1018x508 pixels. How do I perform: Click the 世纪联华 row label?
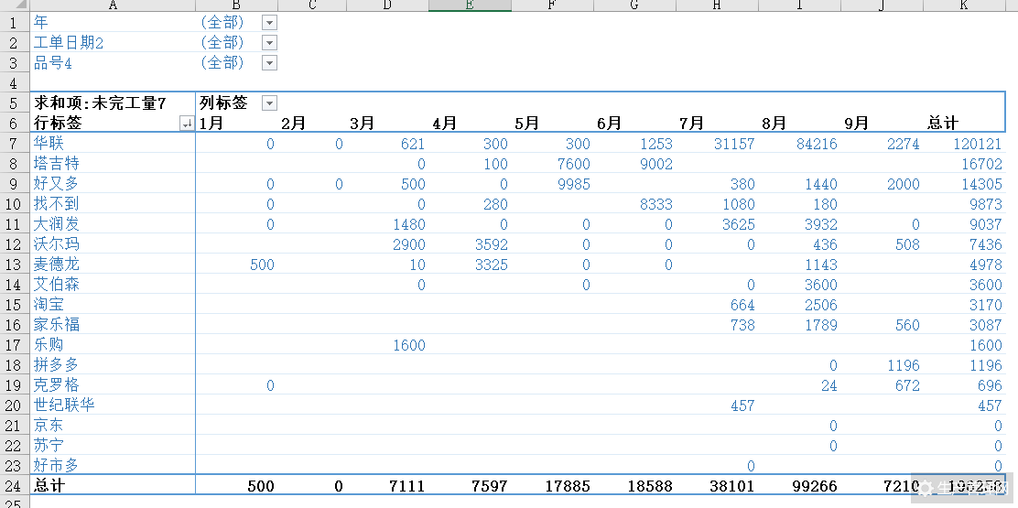tap(64, 405)
